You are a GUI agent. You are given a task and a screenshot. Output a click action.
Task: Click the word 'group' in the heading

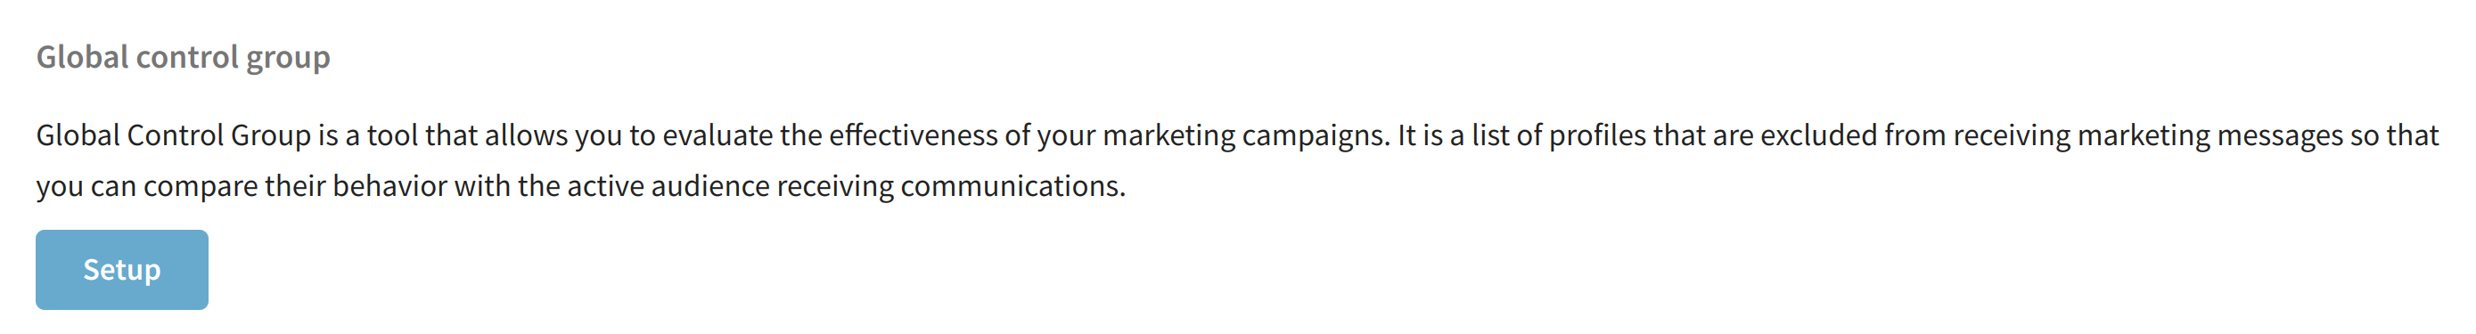point(287,60)
